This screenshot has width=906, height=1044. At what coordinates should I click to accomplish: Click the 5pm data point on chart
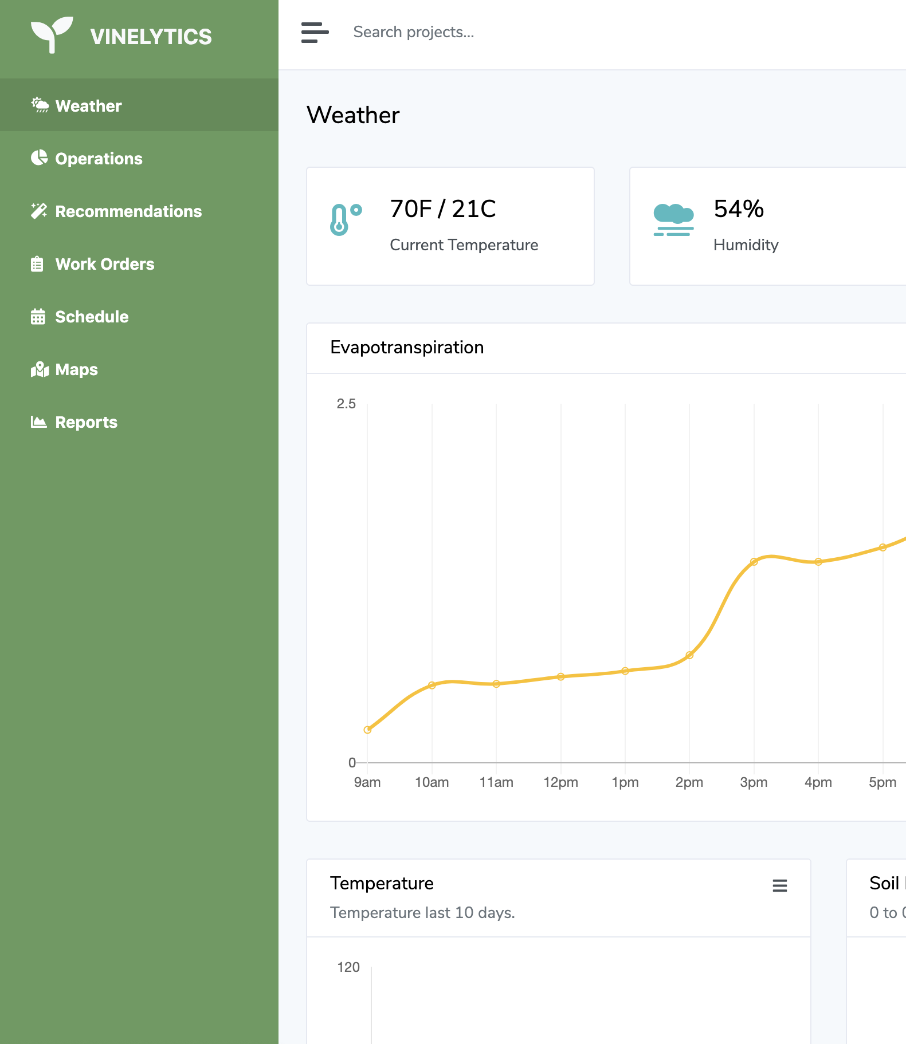coord(883,547)
